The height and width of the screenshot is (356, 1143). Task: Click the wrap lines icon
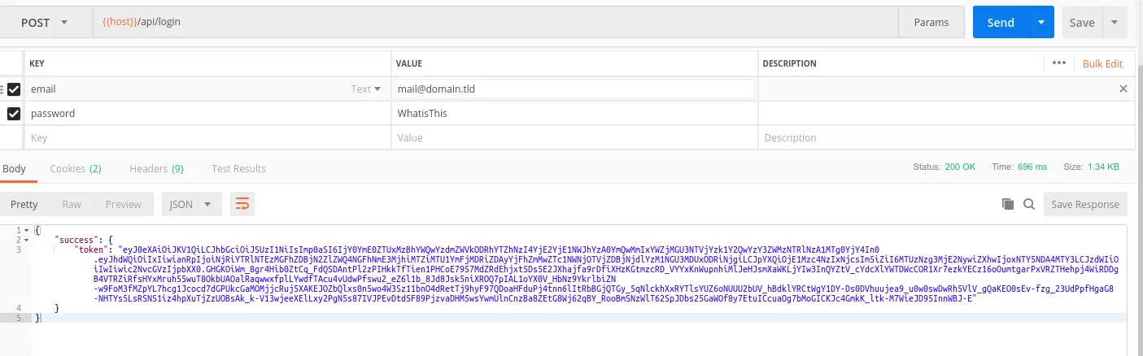(242, 204)
